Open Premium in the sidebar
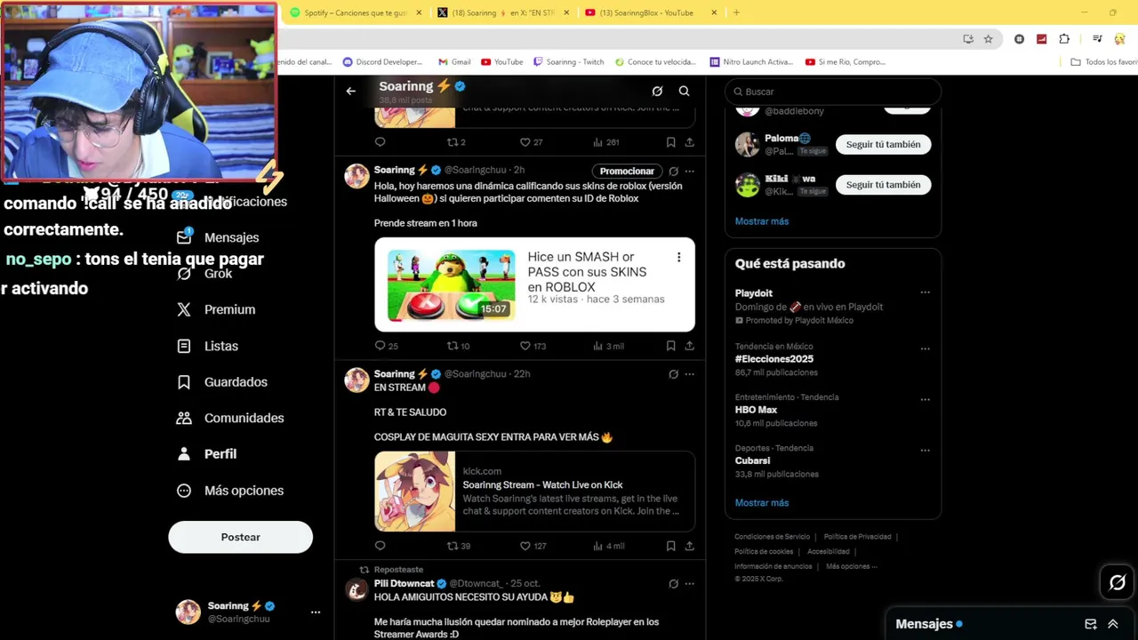 [x=216, y=309]
